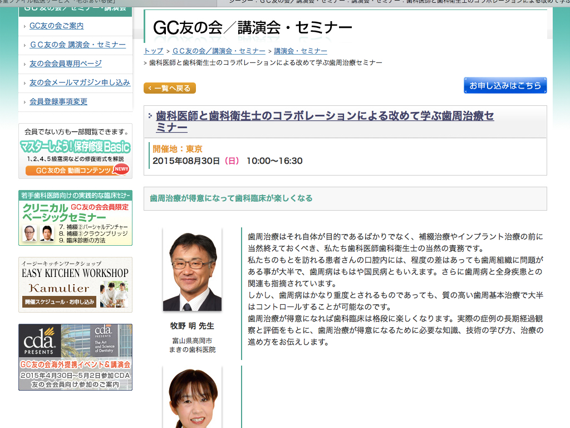This screenshot has height=428, width=570.
Task: Click 会員でない方も一部閲覧できます text
Action: coord(76,132)
